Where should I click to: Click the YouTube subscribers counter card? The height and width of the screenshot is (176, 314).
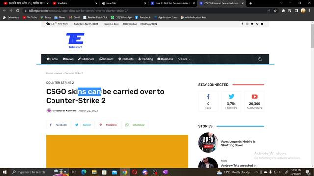coord(254,101)
